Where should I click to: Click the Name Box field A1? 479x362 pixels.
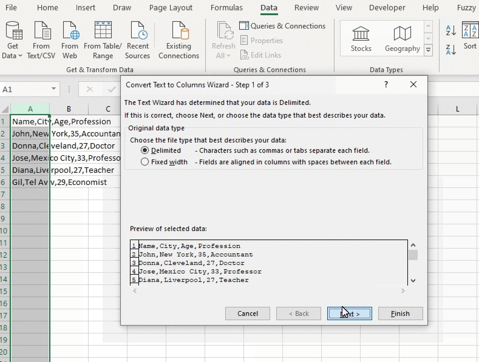click(25, 89)
